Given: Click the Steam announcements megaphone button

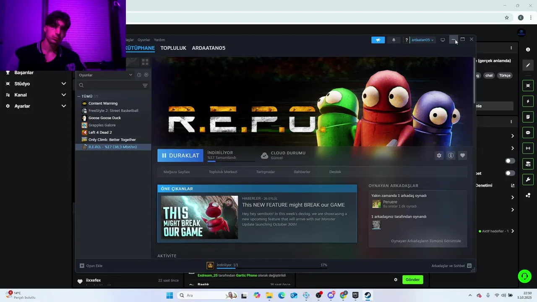Looking at the screenshot, I should [x=378, y=40].
